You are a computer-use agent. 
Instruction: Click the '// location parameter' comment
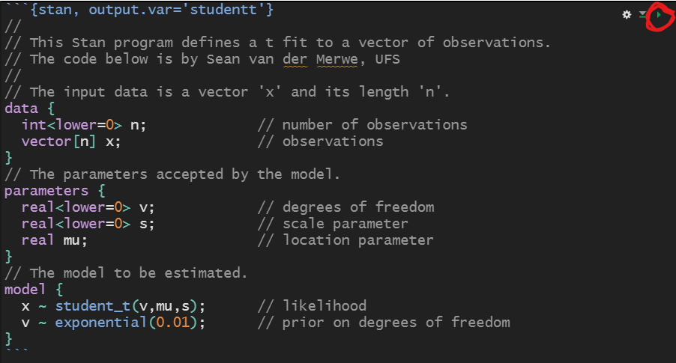(345, 240)
